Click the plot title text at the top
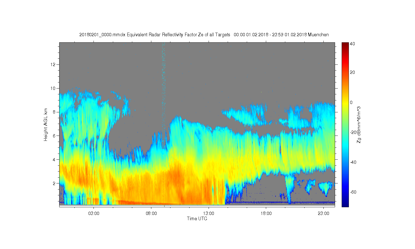The height and width of the screenshot is (249, 415). coord(204,35)
